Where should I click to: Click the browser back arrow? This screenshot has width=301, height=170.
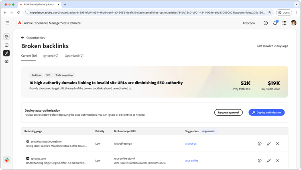coord(5,12)
